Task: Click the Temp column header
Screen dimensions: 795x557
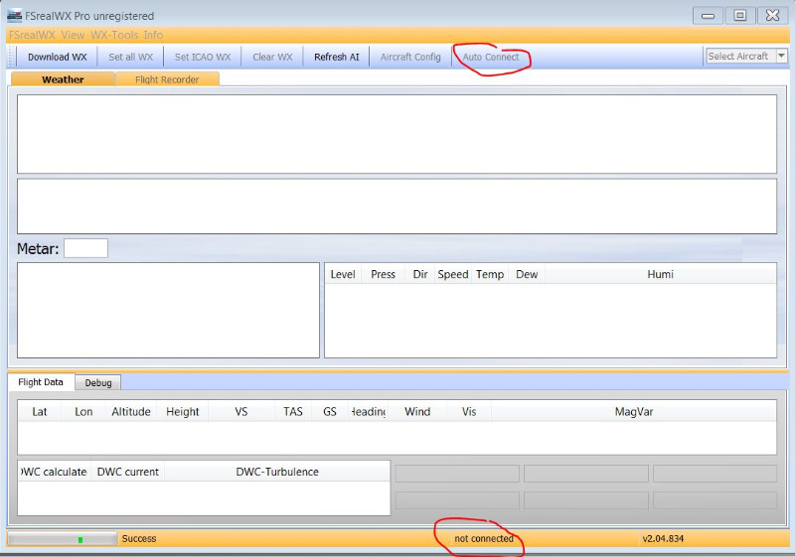Action: coord(490,274)
